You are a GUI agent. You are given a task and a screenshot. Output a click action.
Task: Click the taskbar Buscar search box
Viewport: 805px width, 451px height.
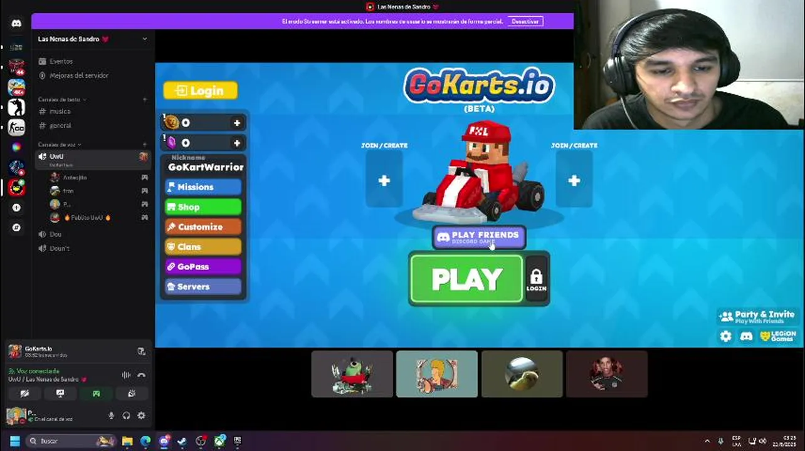71,441
